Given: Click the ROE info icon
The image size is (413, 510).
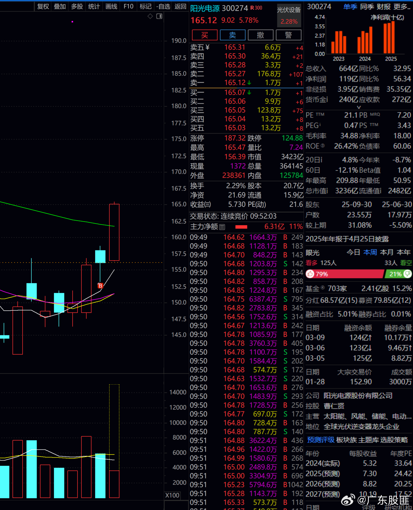Looking at the screenshot, I should coord(323,146).
